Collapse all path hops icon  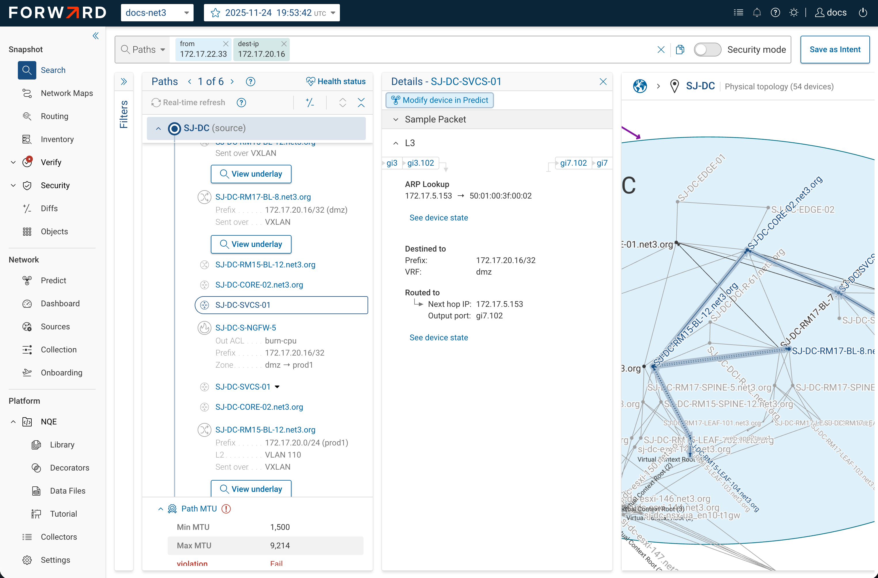[361, 103]
